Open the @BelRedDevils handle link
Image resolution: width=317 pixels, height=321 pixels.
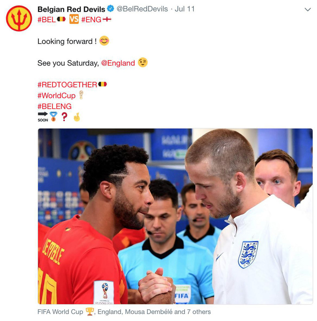[x=142, y=9]
